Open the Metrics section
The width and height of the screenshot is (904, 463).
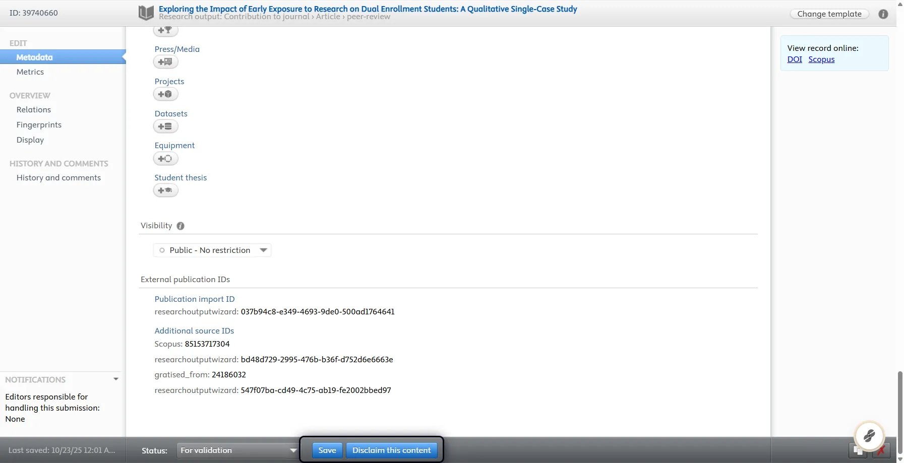[x=30, y=72]
